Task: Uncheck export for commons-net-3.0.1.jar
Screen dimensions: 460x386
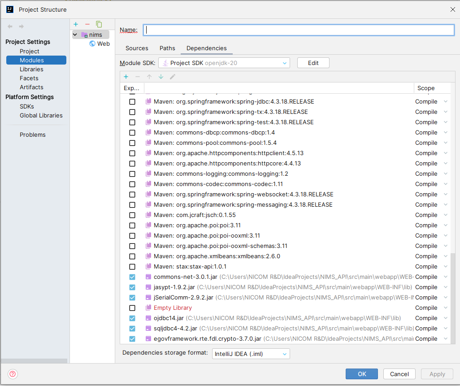Action: pos(132,277)
